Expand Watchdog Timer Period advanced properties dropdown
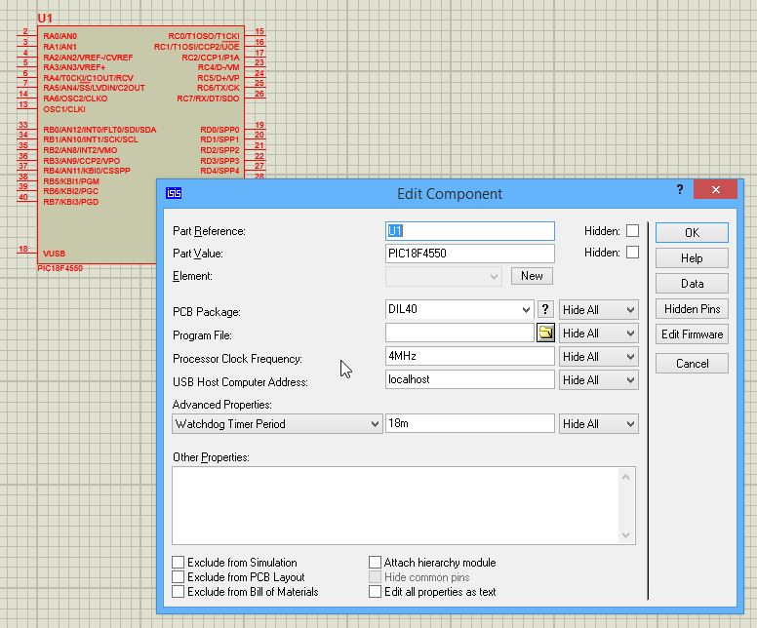 (277, 424)
